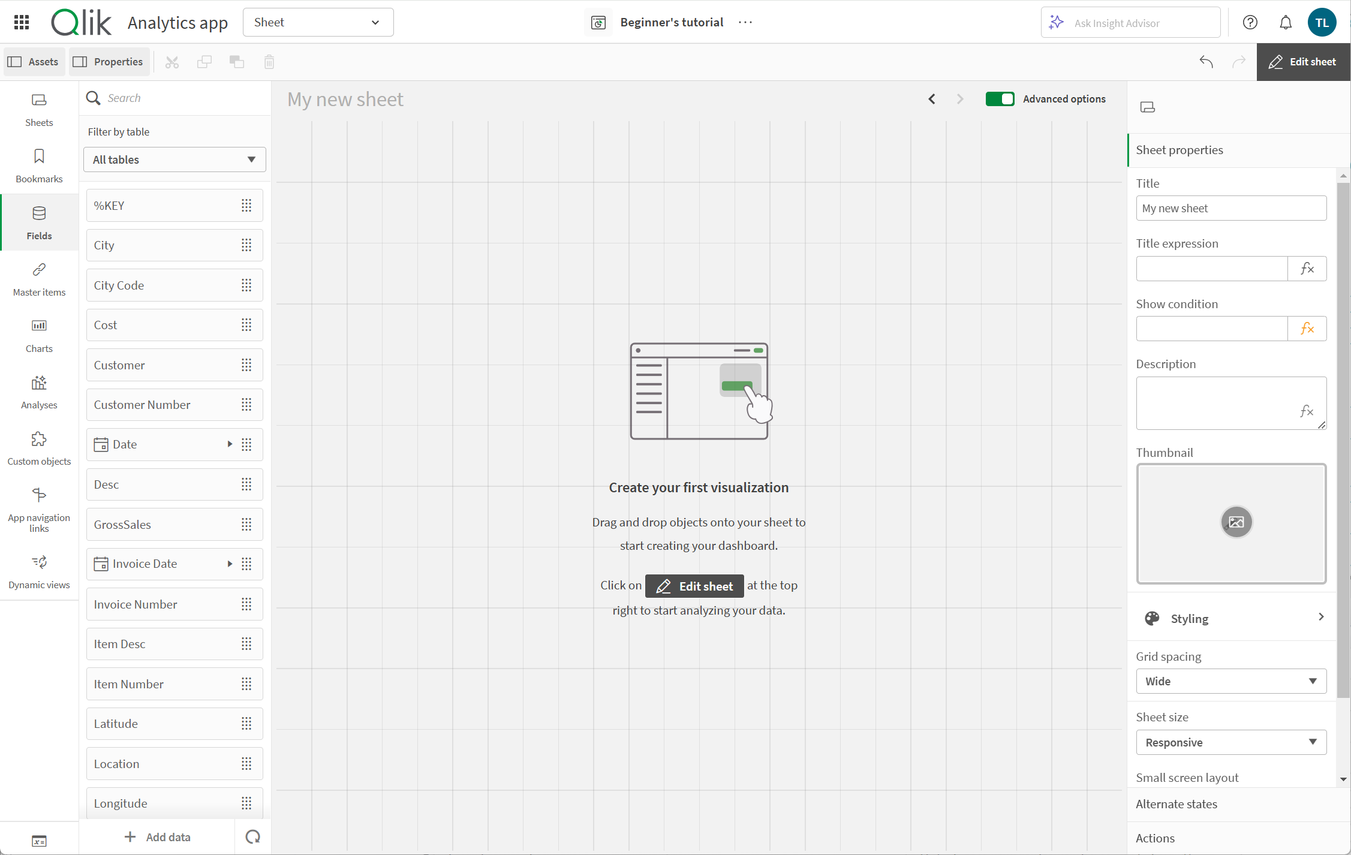Click Sheet Title input field

1231,208
